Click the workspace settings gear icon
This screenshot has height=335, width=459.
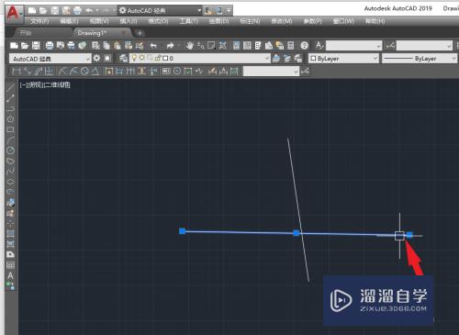click(96, 58)
